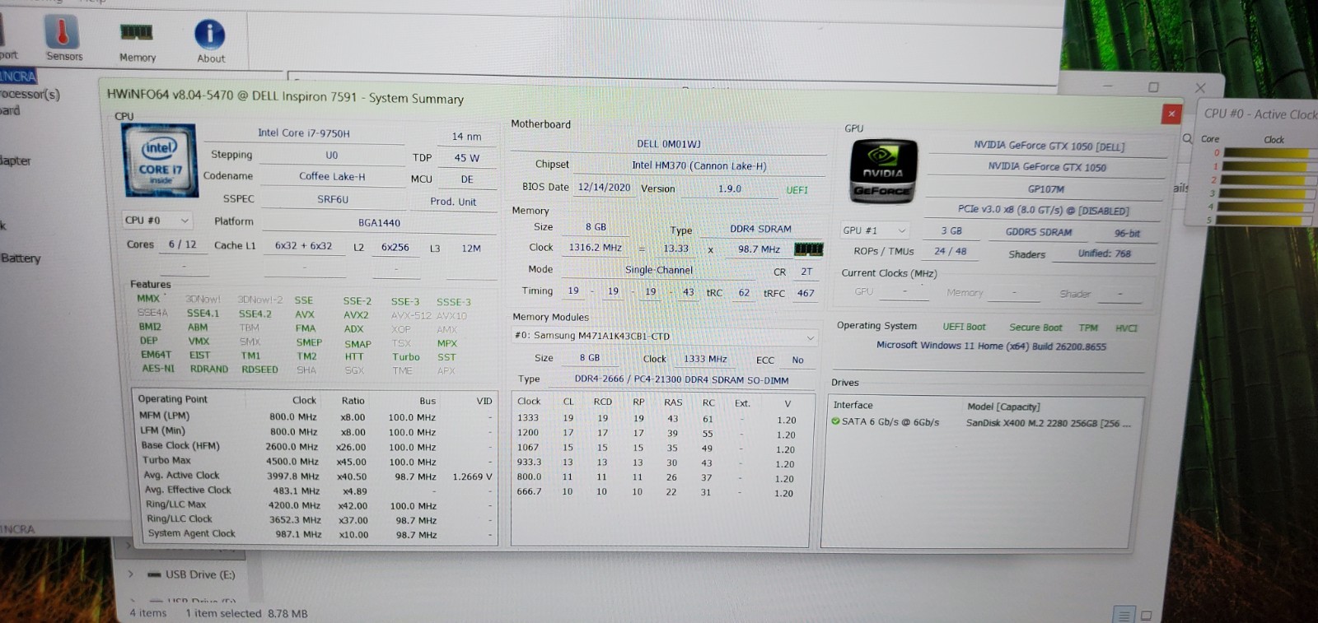This screenshot has width=1318, height=623.
Task: Click the Model [Capacity] column header in Drives
Action: [x=1003, y=407]
